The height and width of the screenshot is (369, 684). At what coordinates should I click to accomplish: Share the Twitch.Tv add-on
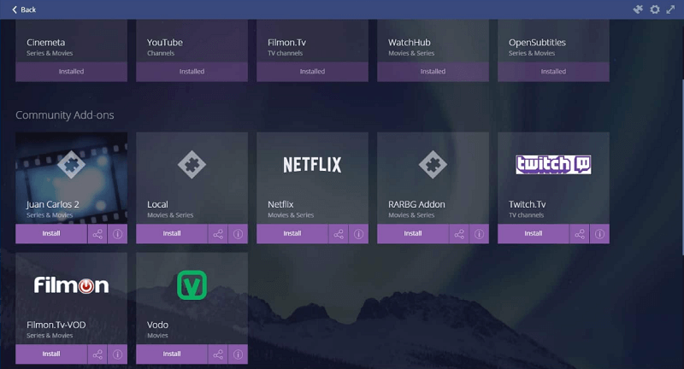(580, 234)
